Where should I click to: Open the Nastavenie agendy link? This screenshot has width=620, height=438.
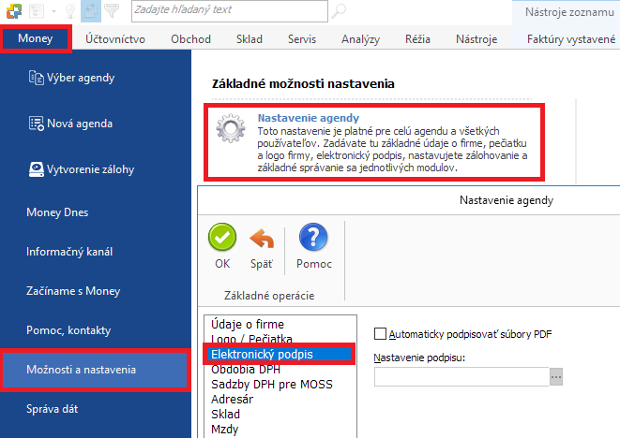click(x=308, y=118)
